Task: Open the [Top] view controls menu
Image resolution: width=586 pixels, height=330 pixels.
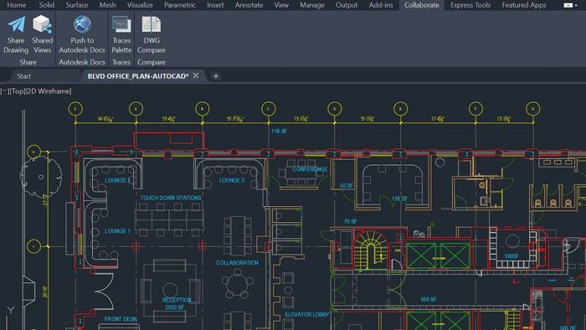Action: point(18,91)
